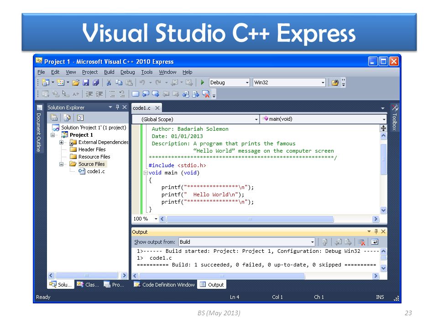This screenshot has width=438, height=328.
Task: Click the Redo arrow icon
Action: [158, 82]
